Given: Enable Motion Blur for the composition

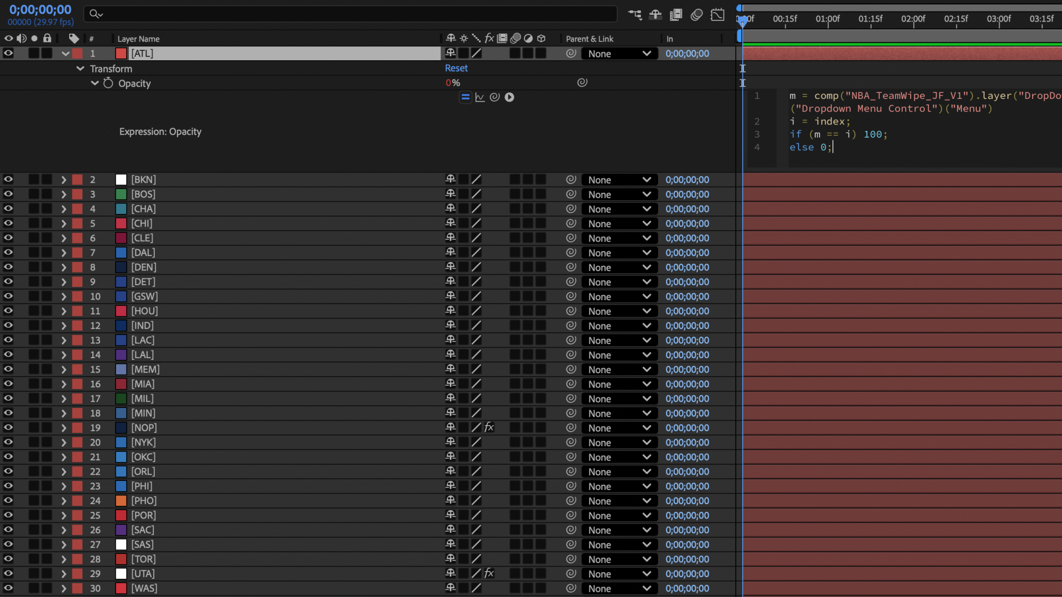Looking at the screenshot, I should 696,15.
